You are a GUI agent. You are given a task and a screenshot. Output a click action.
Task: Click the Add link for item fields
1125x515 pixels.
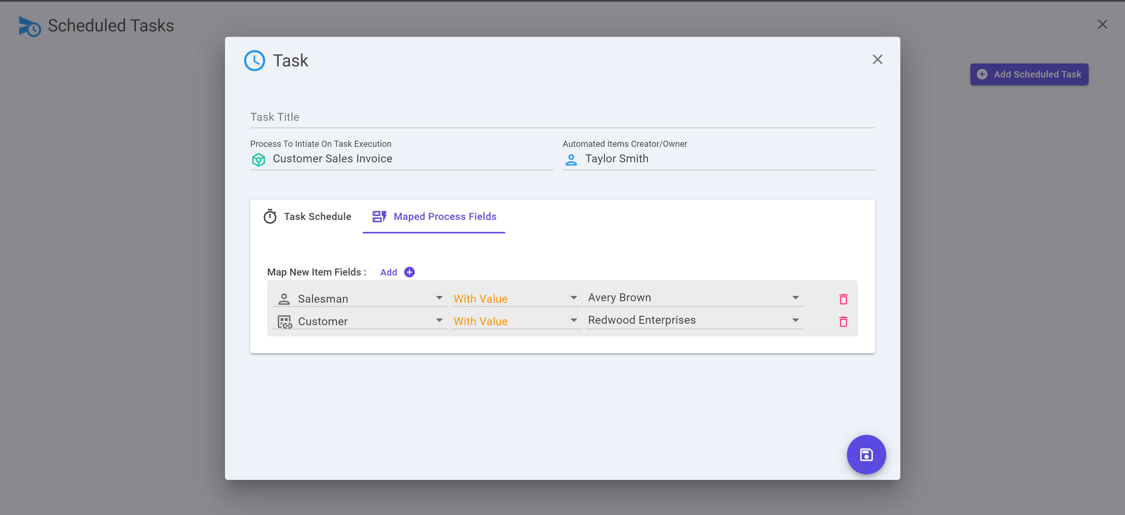point(388,273)
